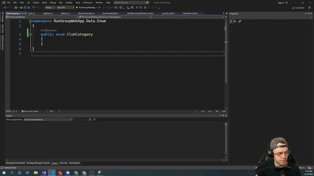Click the wrench Property Pages icon

click(240, 22)
